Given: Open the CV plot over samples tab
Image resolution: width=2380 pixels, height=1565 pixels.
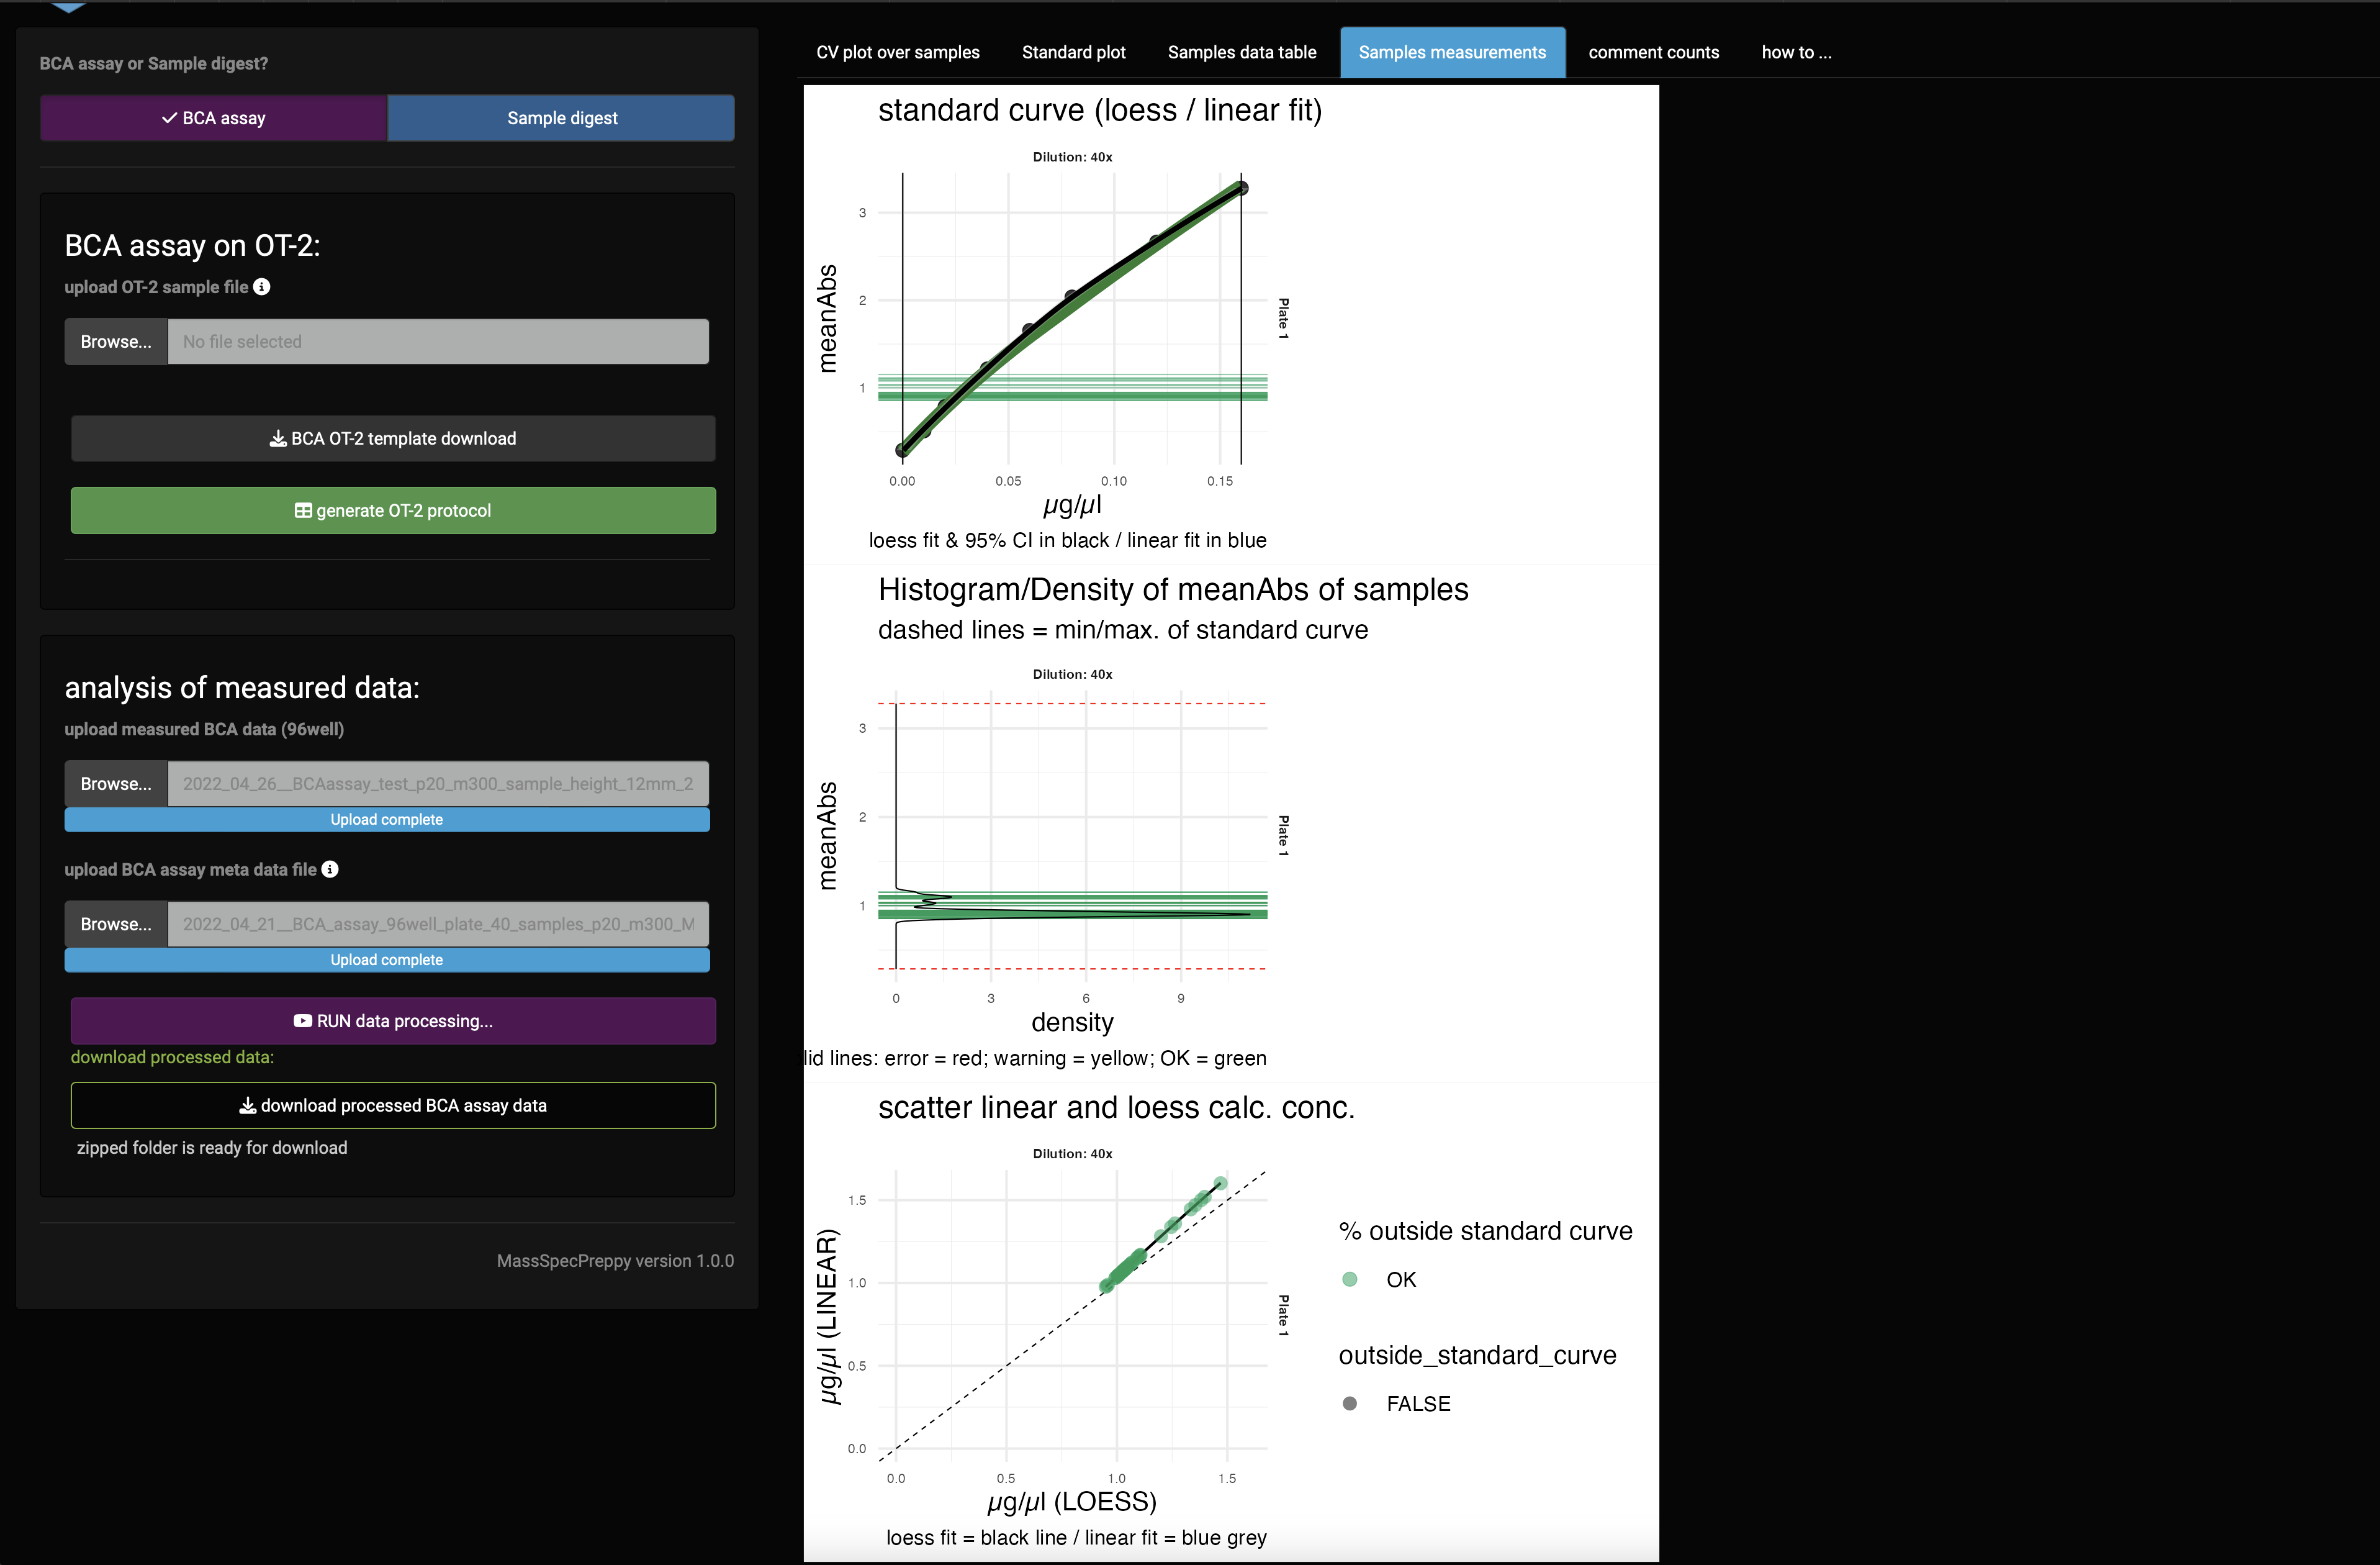Looking at the screenshot, I should tap(897, 52).
